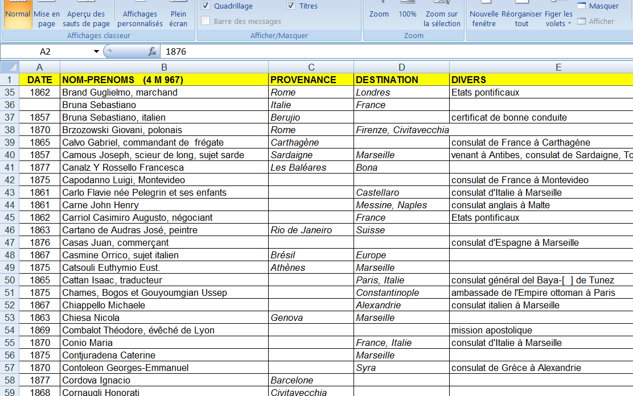Select cell Carne John Henry
The height and width of the screenshot is (396, 633).
[x=164, y=205]
